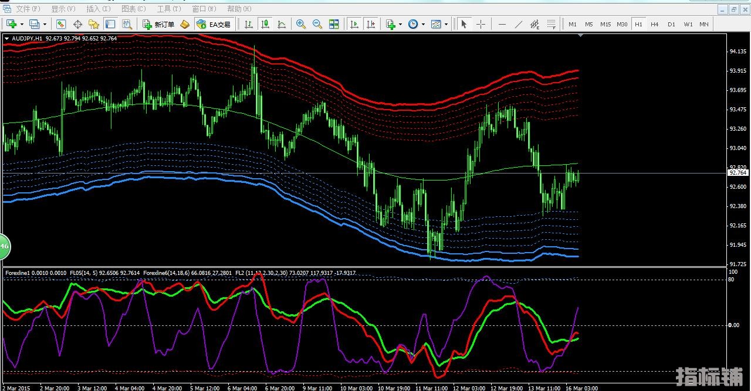The height and width of the screenshot is (391, 751).
Task: Open the Strategy Tester panel
Action: click(127, 24)
